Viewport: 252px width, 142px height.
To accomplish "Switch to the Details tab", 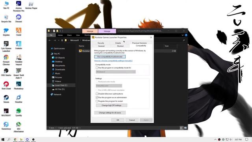I will click(x=118, y=43).
